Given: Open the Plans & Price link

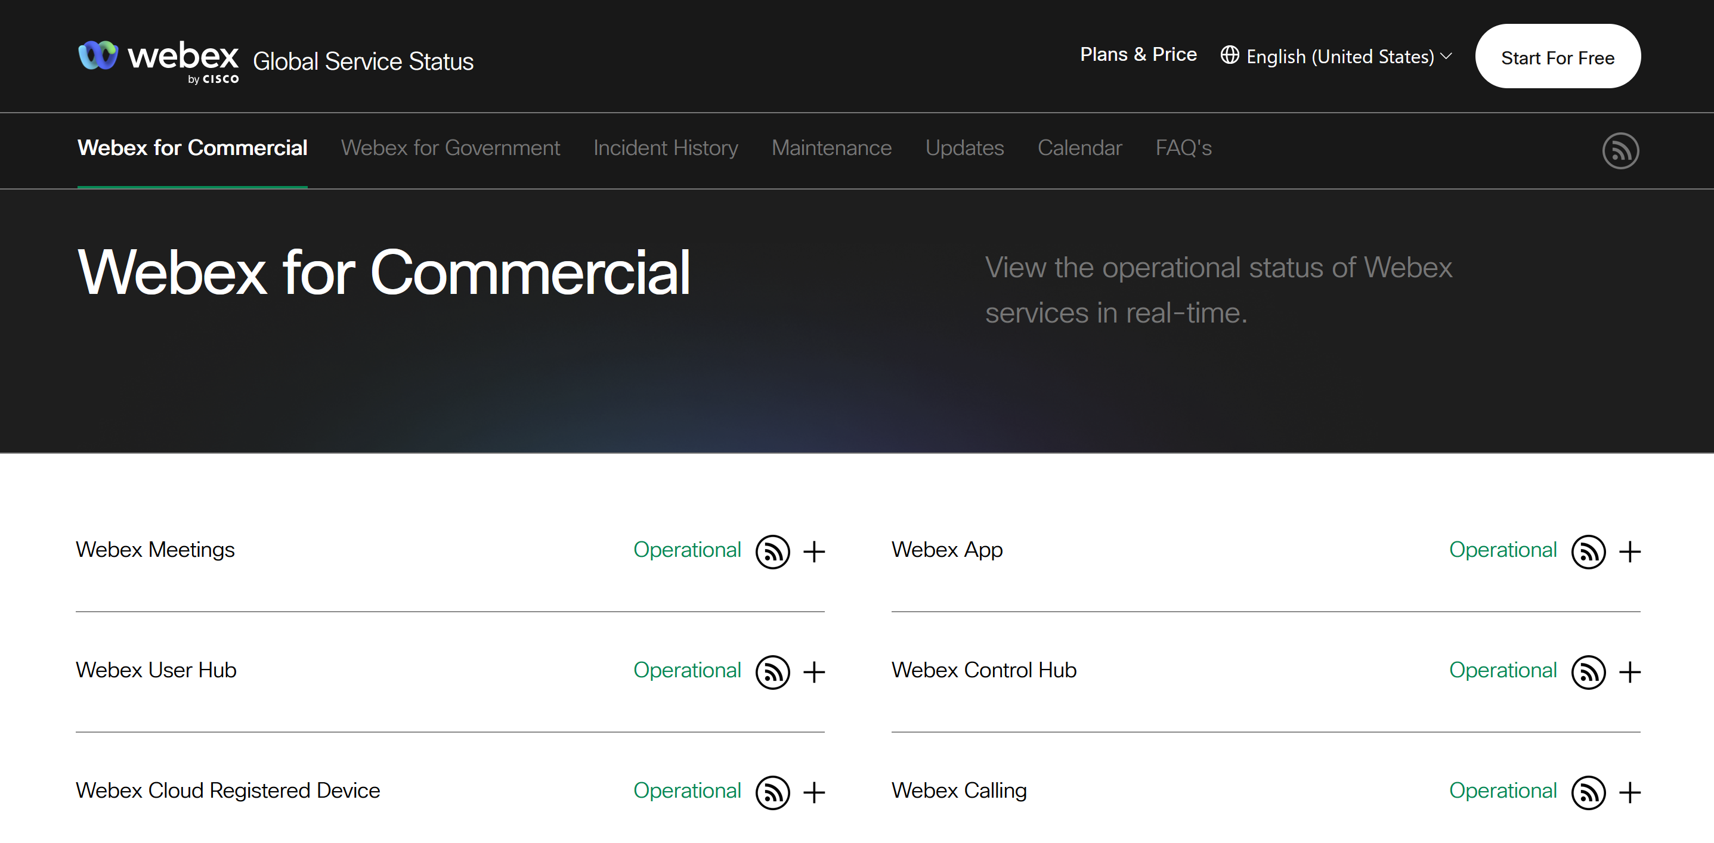Looking at the screenshot, I should (x=1138, y=54).
